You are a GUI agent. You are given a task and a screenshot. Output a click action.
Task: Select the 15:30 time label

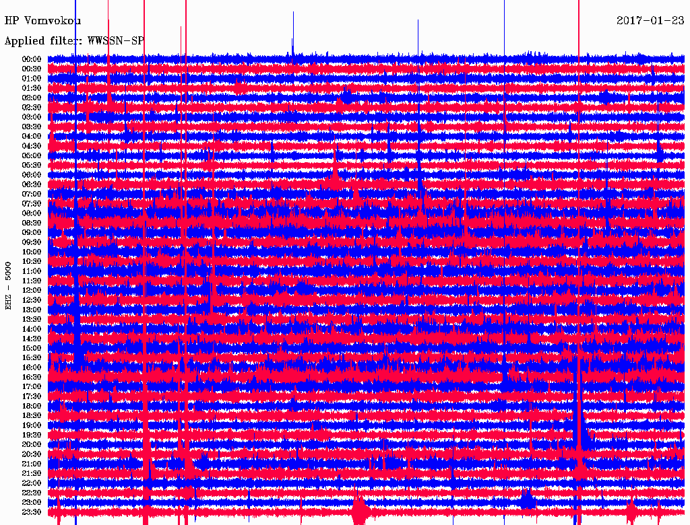[32, 358]
